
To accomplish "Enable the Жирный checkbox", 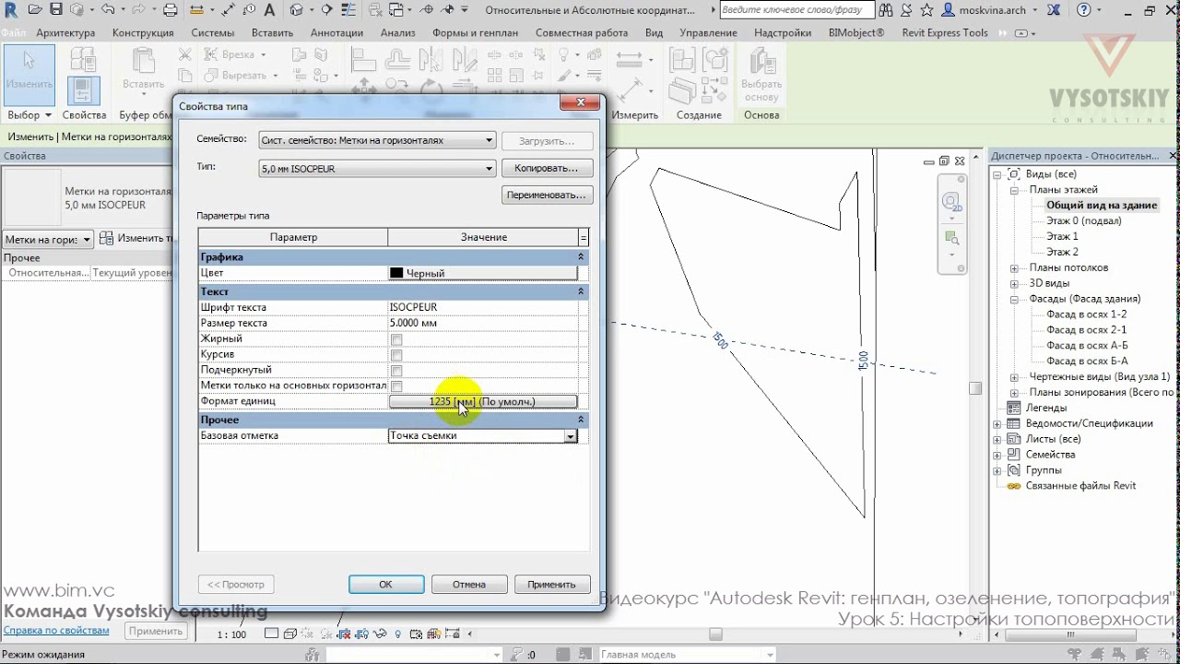I will pyautogui.click(x=396, y=339).
